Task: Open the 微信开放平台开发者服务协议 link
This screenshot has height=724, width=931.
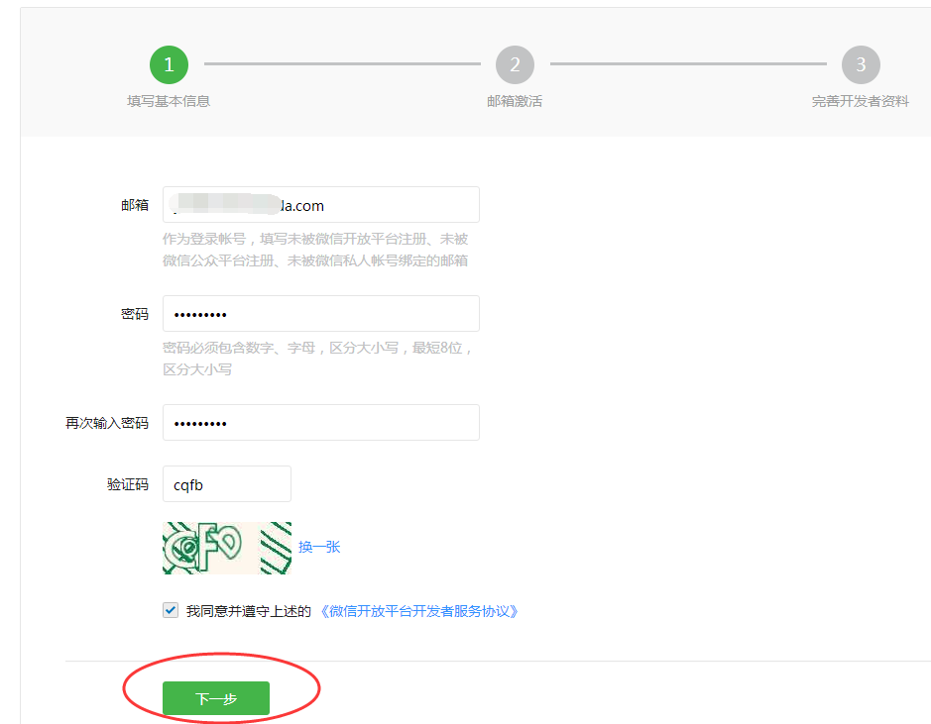Action: pos(416,611)
